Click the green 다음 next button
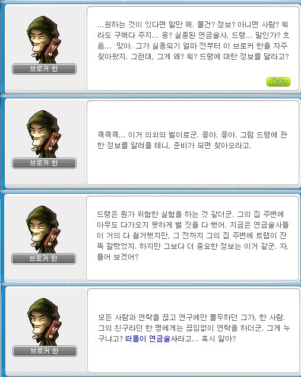Screen dimensions: 301x377 (278, 82)
